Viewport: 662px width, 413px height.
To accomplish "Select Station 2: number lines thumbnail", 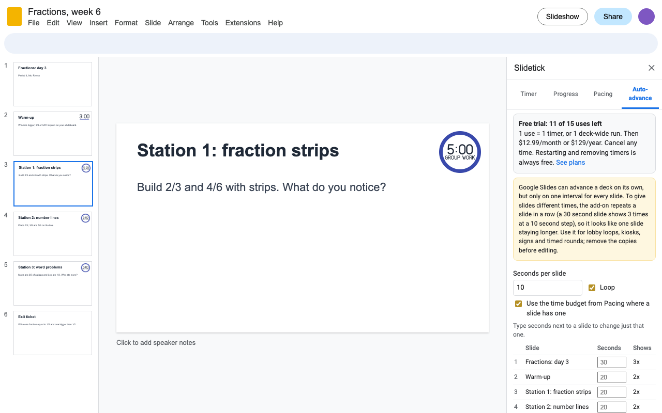I will point(53,234).
